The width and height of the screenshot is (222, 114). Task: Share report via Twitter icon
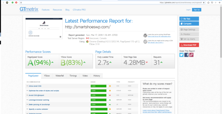pyautogui.click(x=182, y=55)
